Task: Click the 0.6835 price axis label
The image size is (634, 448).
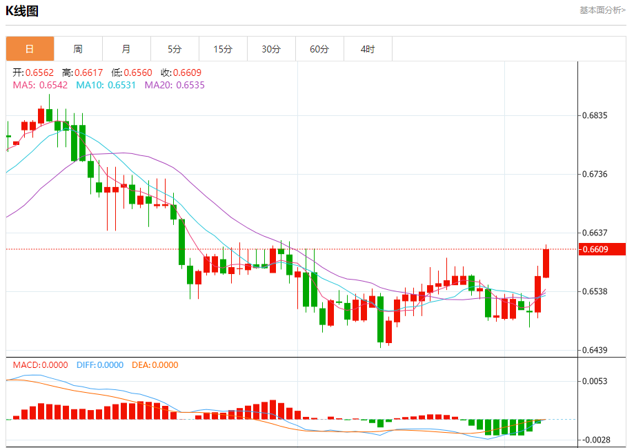Action: 595,116
